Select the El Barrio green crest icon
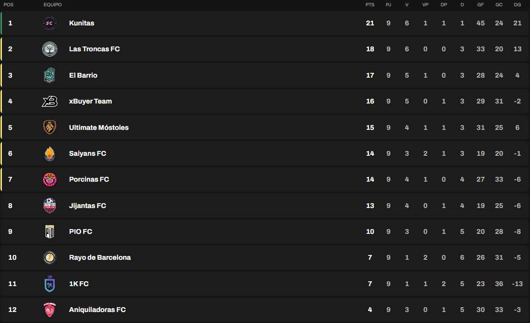530x323 pixels. (50, 75)
